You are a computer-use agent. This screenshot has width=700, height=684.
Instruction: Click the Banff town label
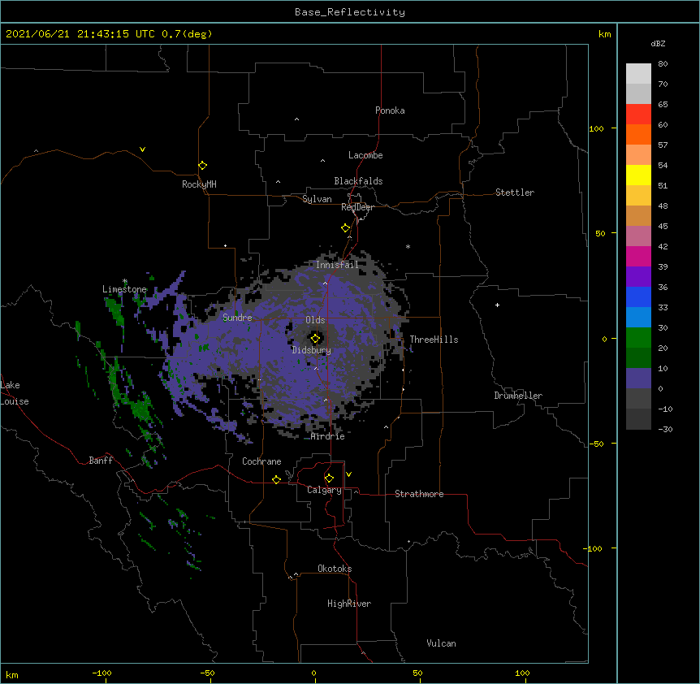pyautogui.click(x=101, y=461)
